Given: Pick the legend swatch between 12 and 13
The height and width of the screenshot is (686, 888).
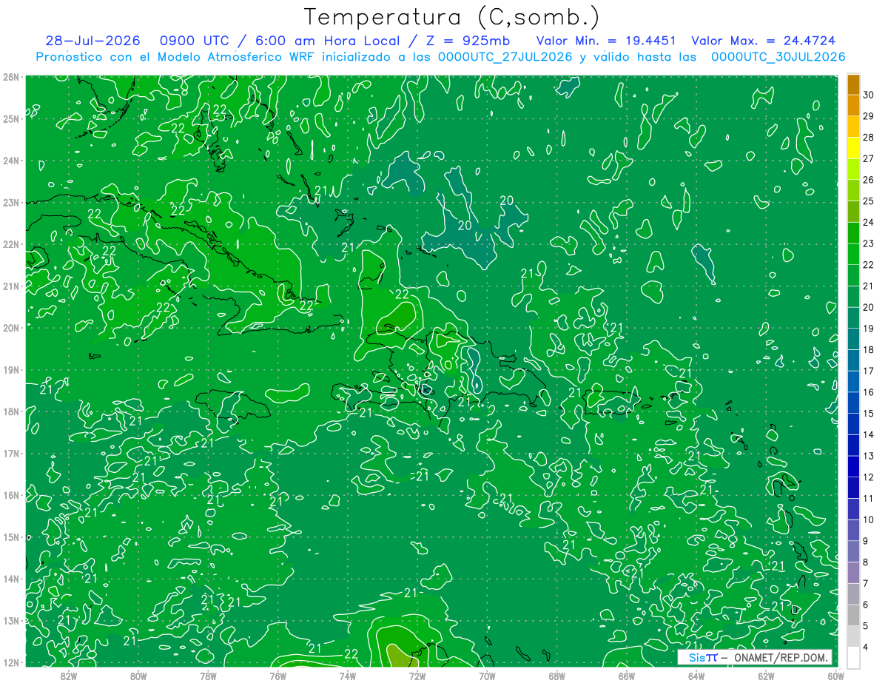Looking at the screenshot, I should tap(853, 467).
